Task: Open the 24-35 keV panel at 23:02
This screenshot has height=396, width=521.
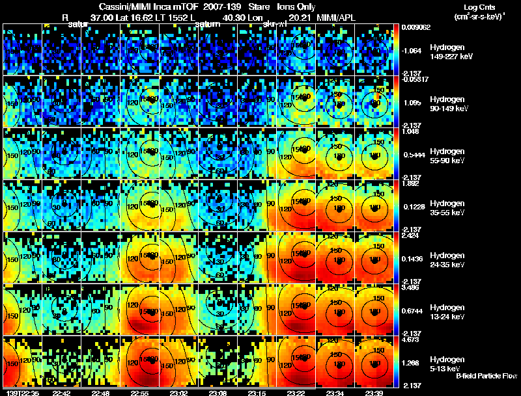Action: [178, 257]
